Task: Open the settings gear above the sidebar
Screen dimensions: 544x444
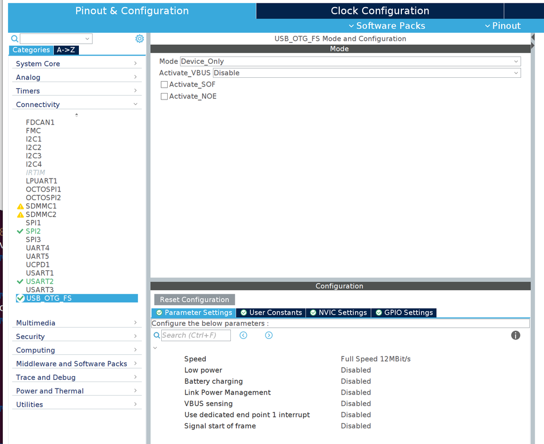Action: [x=139, y=39]
